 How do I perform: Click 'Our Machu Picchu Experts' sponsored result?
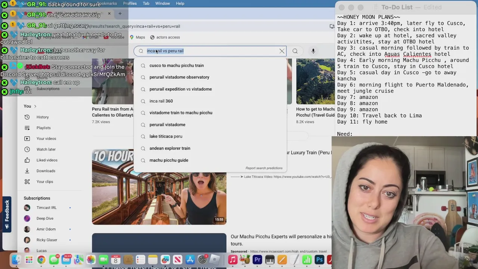tap(281, 240)
